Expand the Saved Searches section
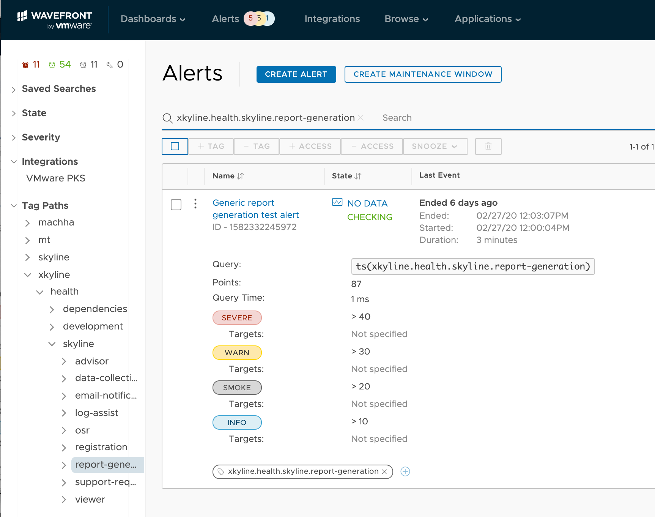 click(14, 90)
